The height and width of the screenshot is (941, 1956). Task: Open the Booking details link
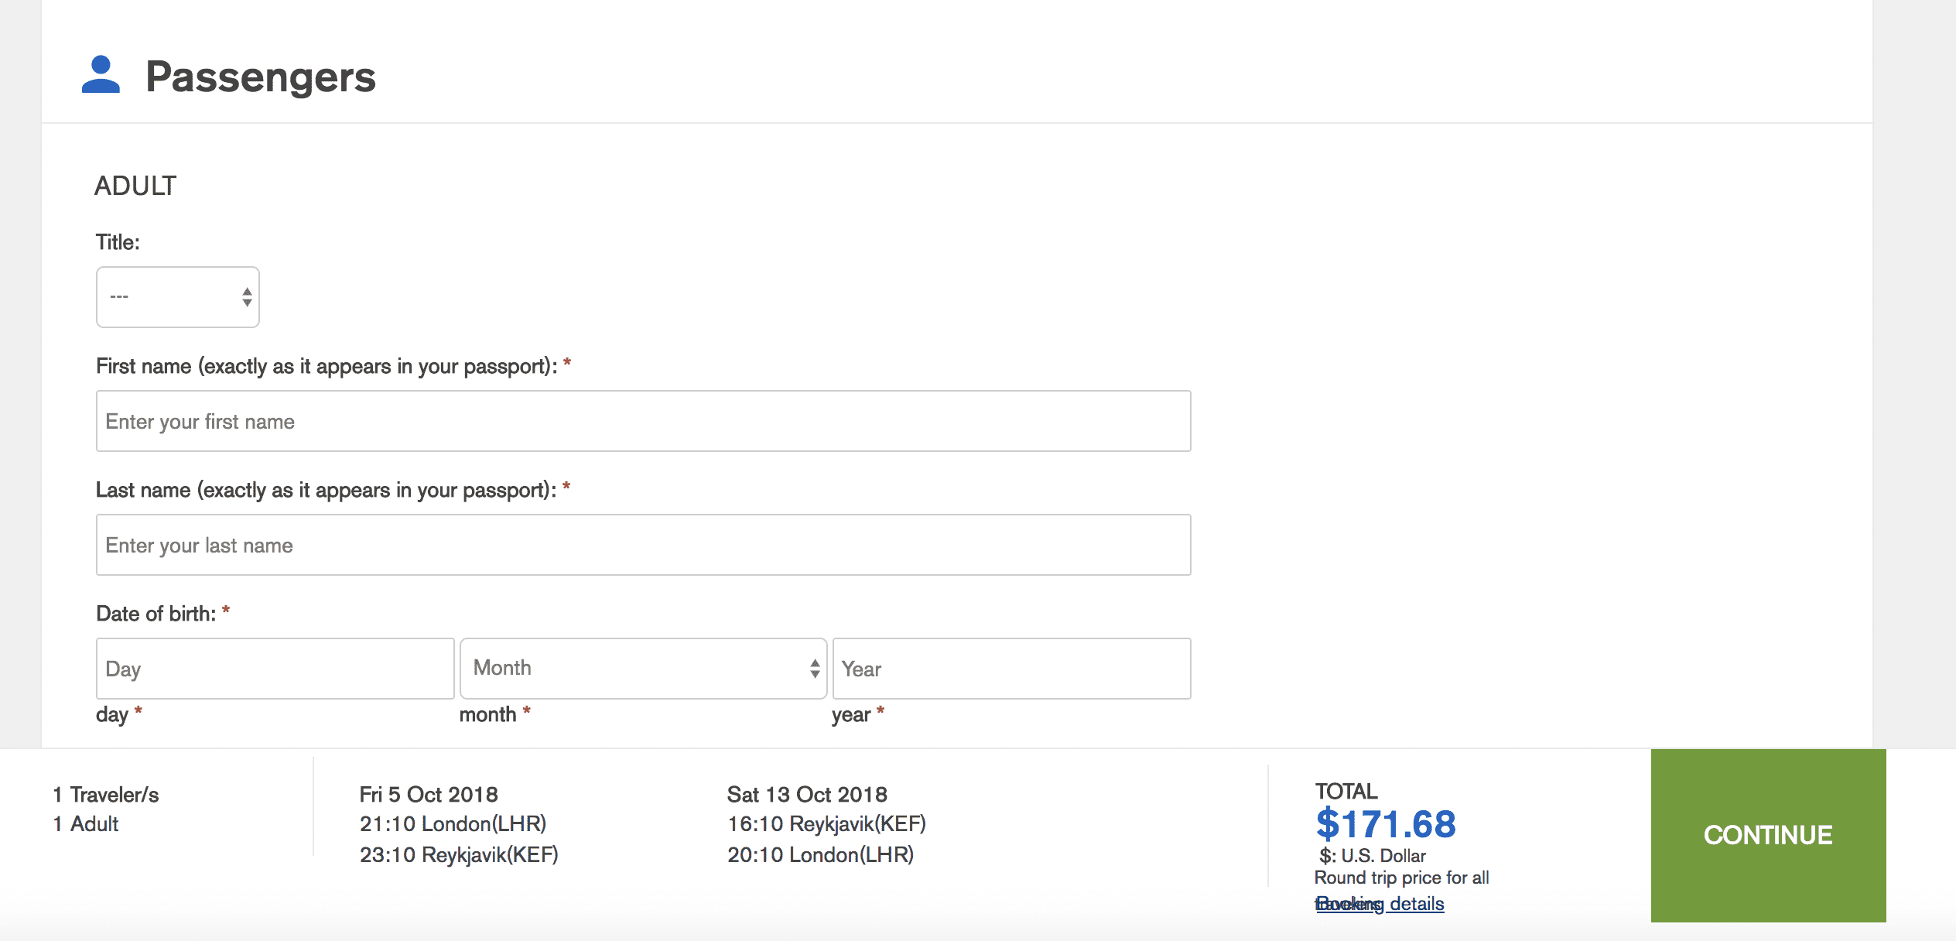(x=1380, y=904)
